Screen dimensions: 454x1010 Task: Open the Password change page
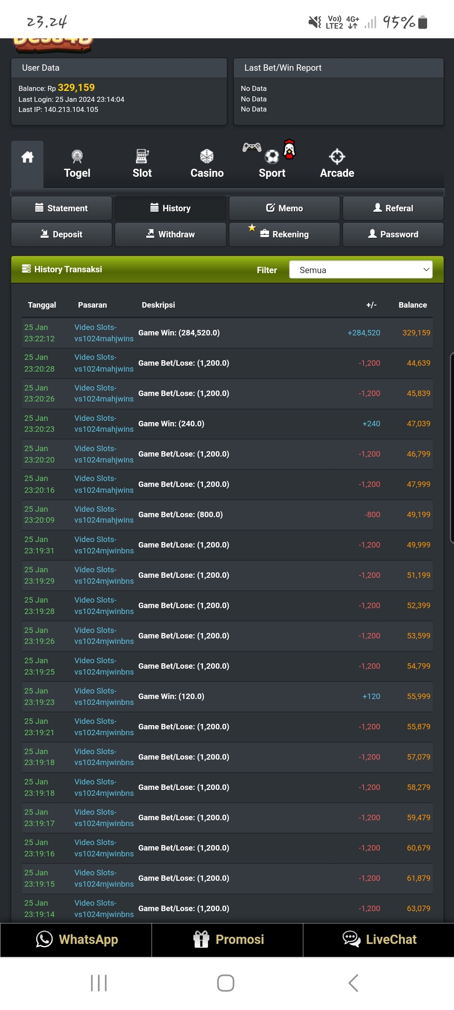click(x=393, y=234)
